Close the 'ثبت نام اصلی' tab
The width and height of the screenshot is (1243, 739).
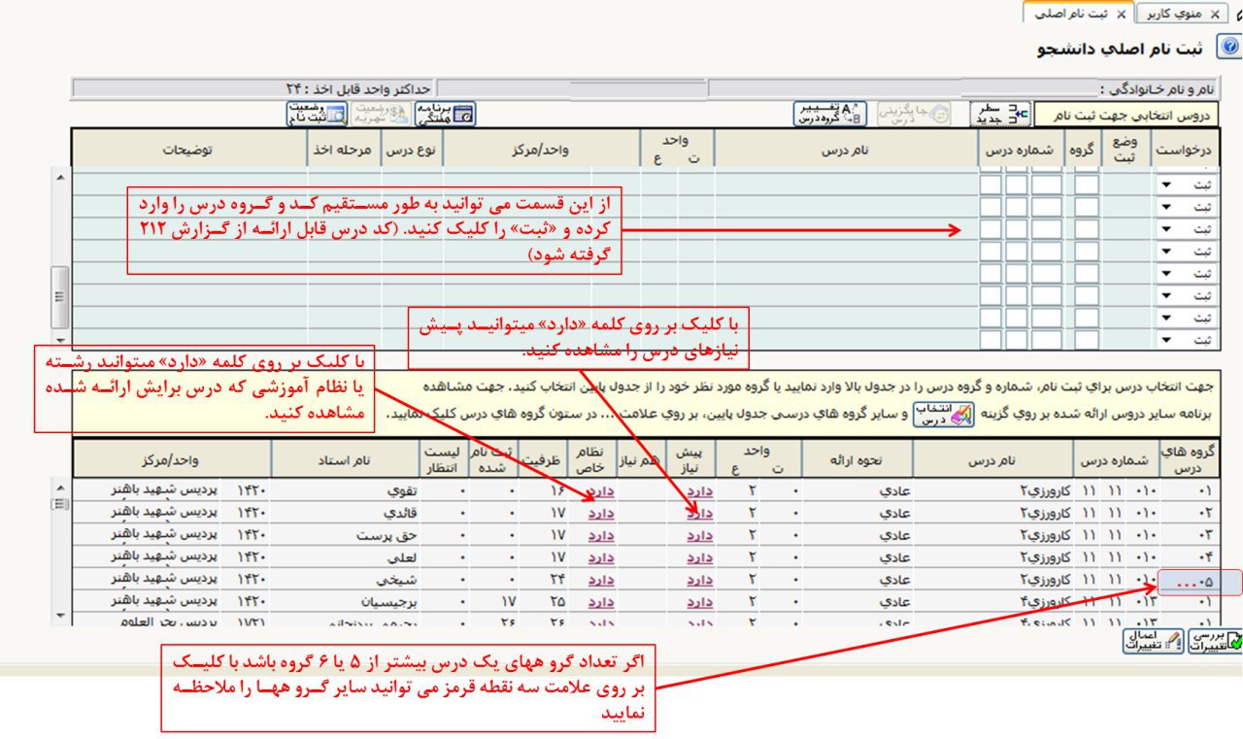click(x=1120, y=15)
